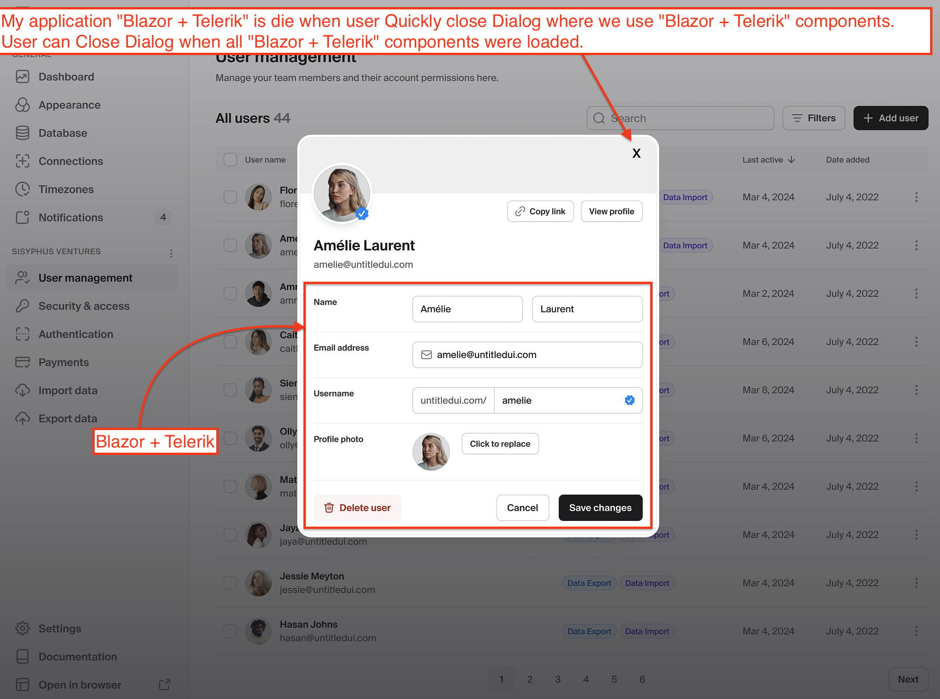The height and width of the screenshot is (699, 940).
Task: Select User management in the sidebar
Action: click(85, 277)
